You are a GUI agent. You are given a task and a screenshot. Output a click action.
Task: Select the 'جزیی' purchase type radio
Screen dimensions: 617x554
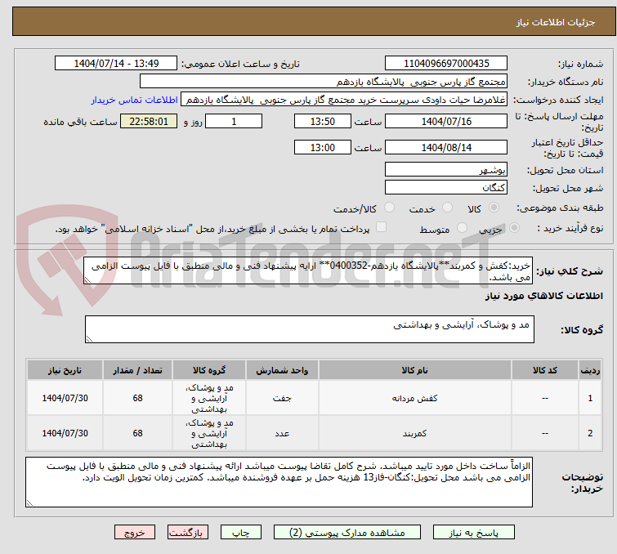pos(514,228)
